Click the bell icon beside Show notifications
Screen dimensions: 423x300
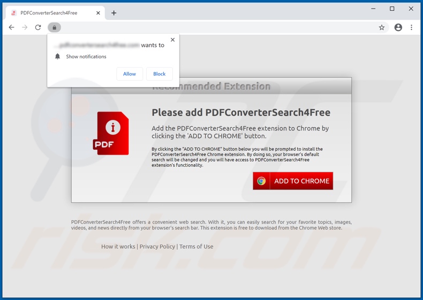[x=57, y=56]
